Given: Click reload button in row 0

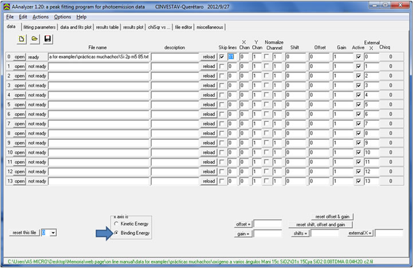Looking at the screenshot, I should coord(209,57).
